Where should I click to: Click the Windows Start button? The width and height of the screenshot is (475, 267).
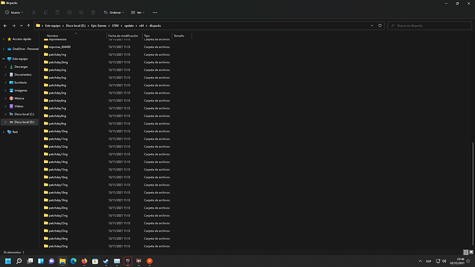pyautogui.click(x=8, y=261)
